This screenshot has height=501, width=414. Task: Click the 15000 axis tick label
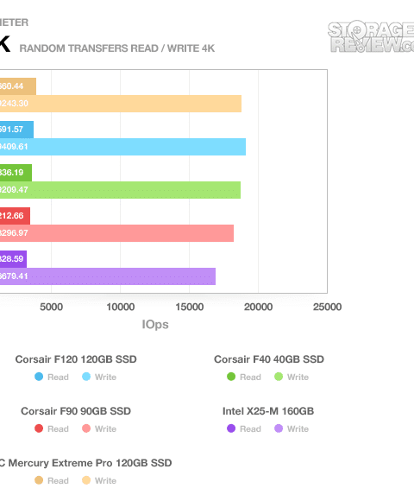pos(190,307)
